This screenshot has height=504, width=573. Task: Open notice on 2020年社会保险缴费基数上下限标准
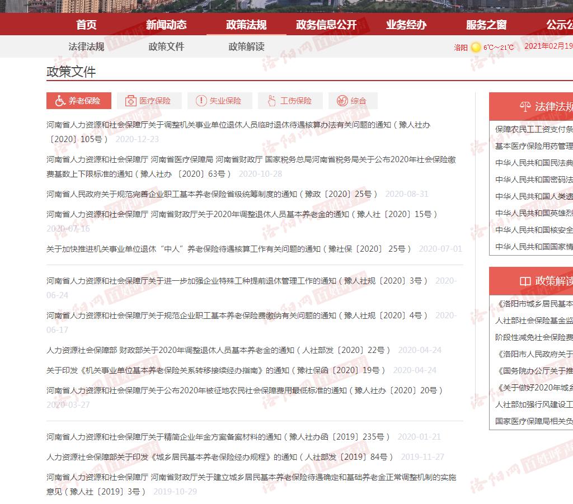[x=251, y=167]
